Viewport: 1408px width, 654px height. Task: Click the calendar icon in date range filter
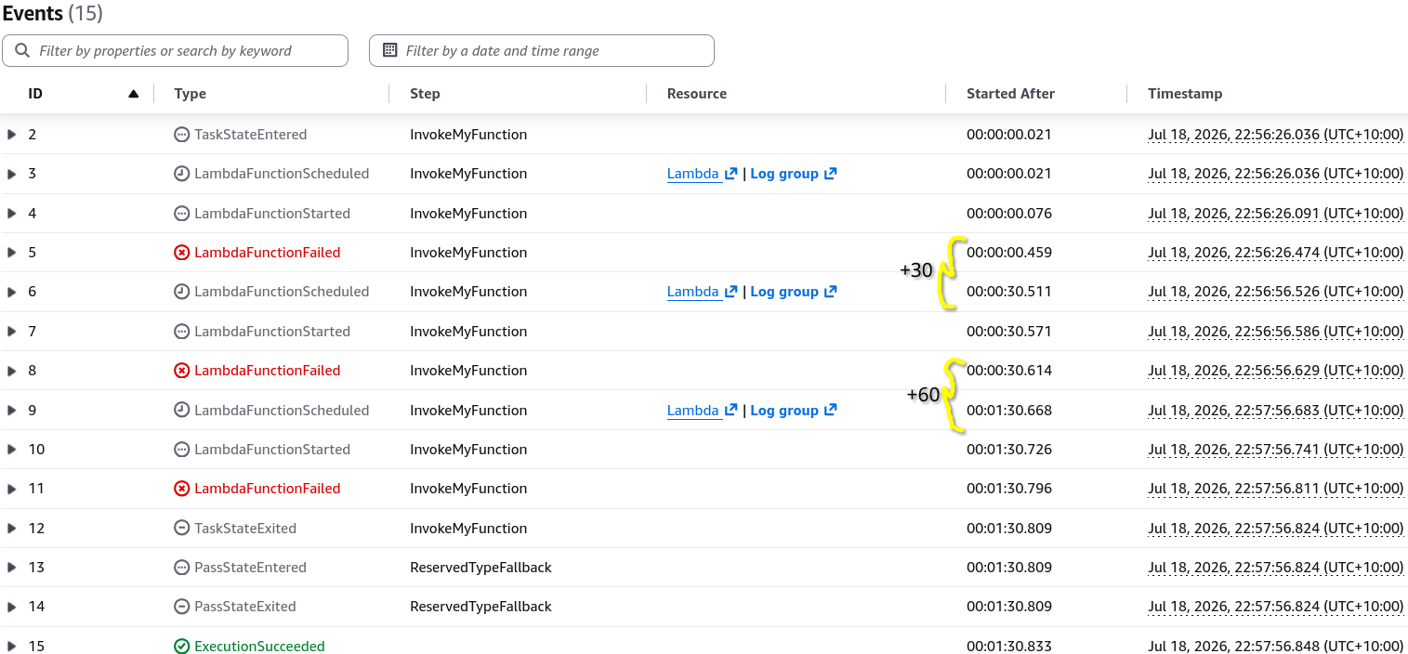click(390, 50)
